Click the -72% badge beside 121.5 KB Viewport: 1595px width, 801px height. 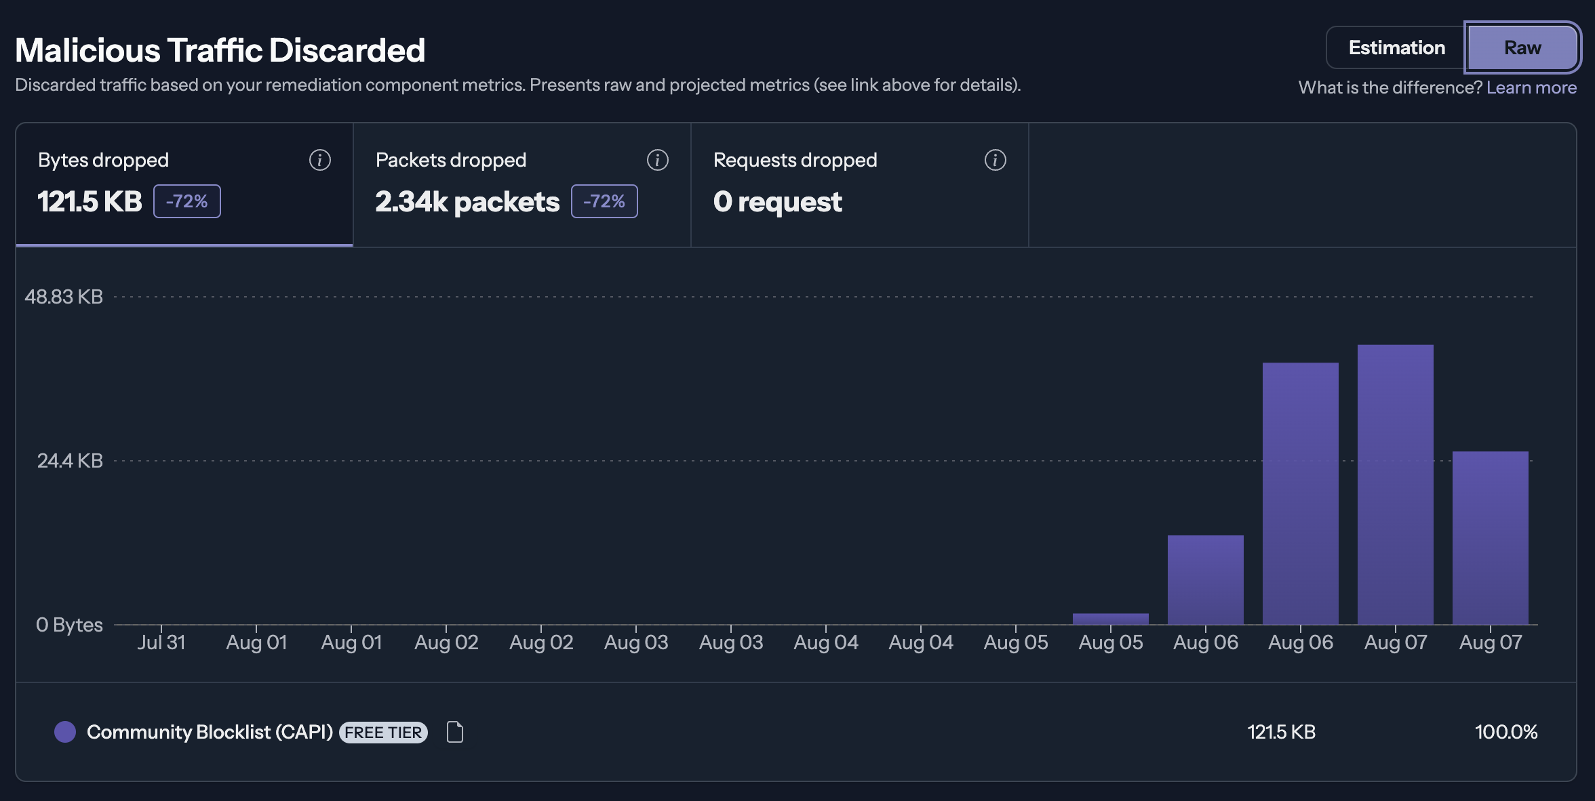tap(187, 201)
